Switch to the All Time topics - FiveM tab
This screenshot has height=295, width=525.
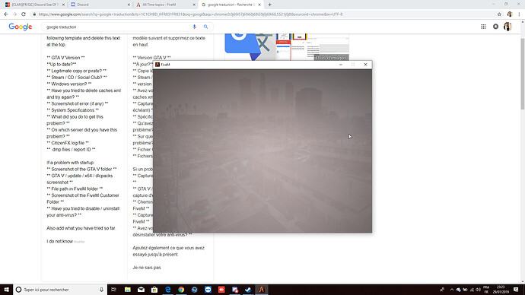point(165,5)
